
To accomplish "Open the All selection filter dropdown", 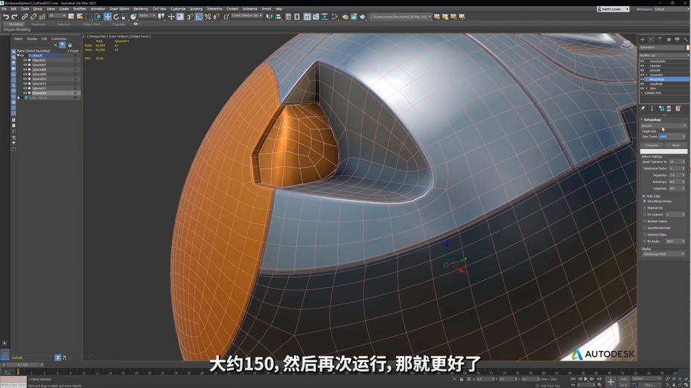I will (57, 16).
